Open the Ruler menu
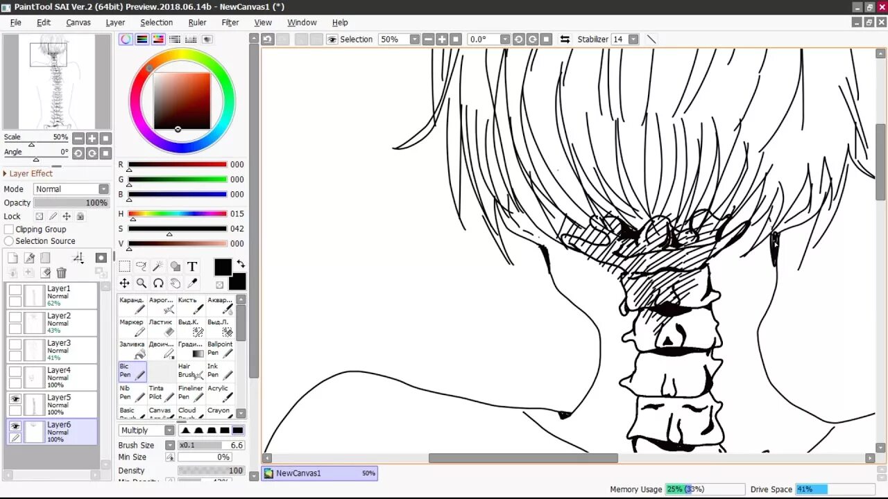The width and height of the screenshot is (888, 499). (197, 22)
